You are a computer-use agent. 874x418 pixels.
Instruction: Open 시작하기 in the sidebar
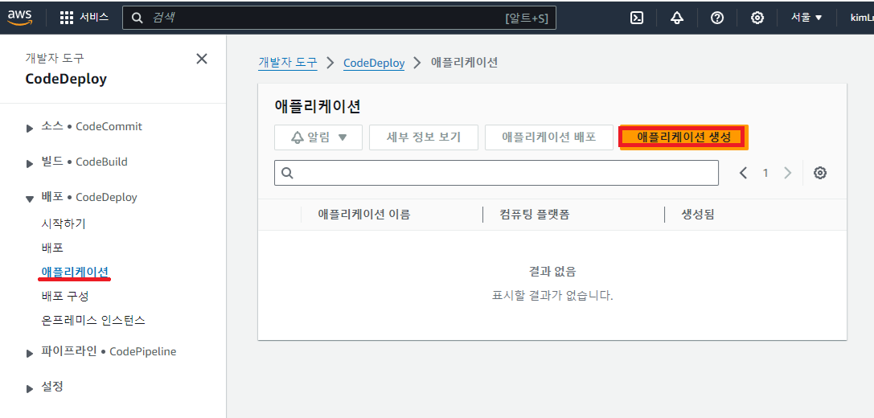point(64,223)
